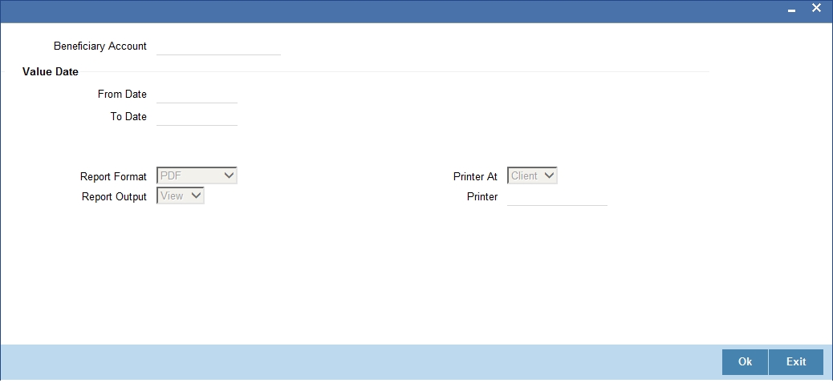833x387 pixels.
Task: Expand the Report Output dropdown
Action: click(x=181, y=196)
